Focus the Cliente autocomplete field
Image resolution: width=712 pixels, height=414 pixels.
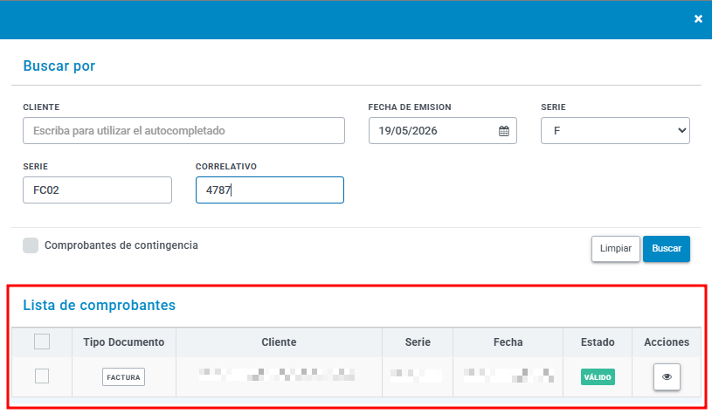[x=184, y=131]
